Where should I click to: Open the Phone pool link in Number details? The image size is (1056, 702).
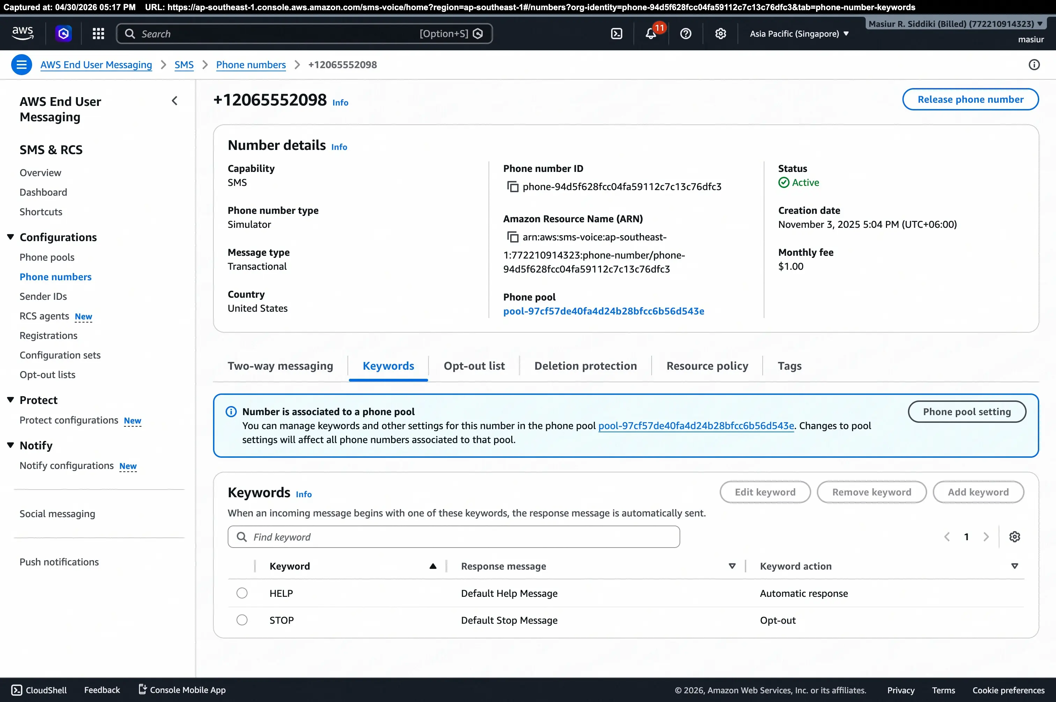(x=604, y=311)
